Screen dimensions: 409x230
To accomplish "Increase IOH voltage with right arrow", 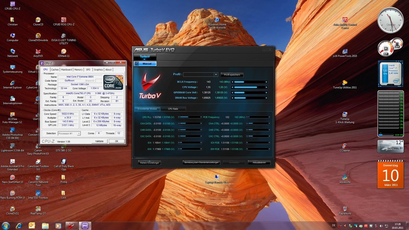I will click(201, 149).
